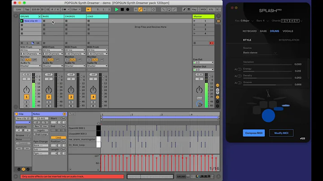Open the Source Basic dance dropdown

260,53
